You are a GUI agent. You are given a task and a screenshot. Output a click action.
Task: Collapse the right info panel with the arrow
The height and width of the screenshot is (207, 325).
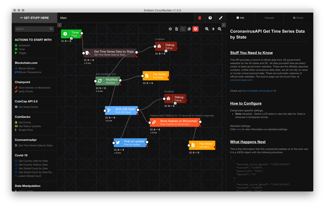point(223,25)
